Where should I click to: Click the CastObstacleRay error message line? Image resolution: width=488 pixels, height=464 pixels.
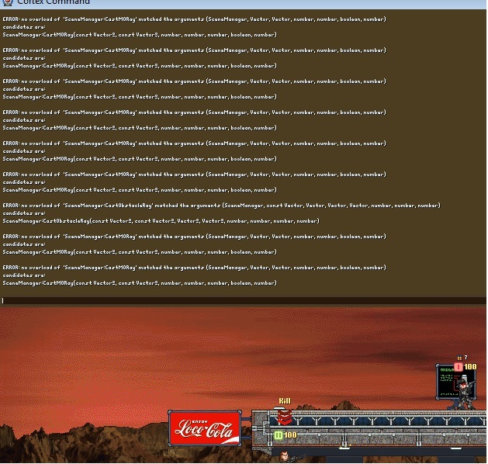point(221,206)
